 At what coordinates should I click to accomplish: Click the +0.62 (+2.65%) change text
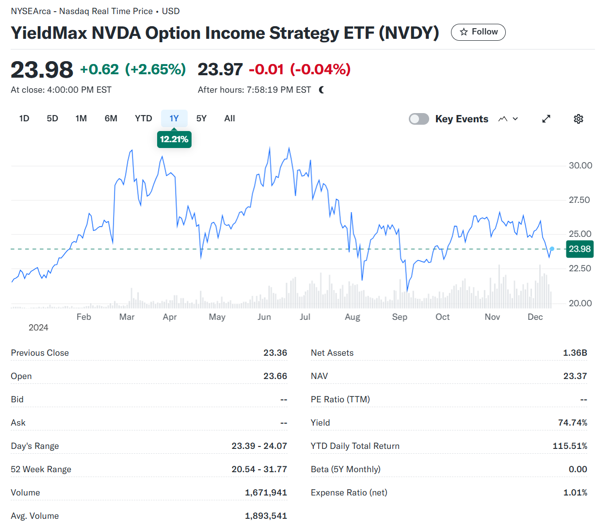(133, 69)
